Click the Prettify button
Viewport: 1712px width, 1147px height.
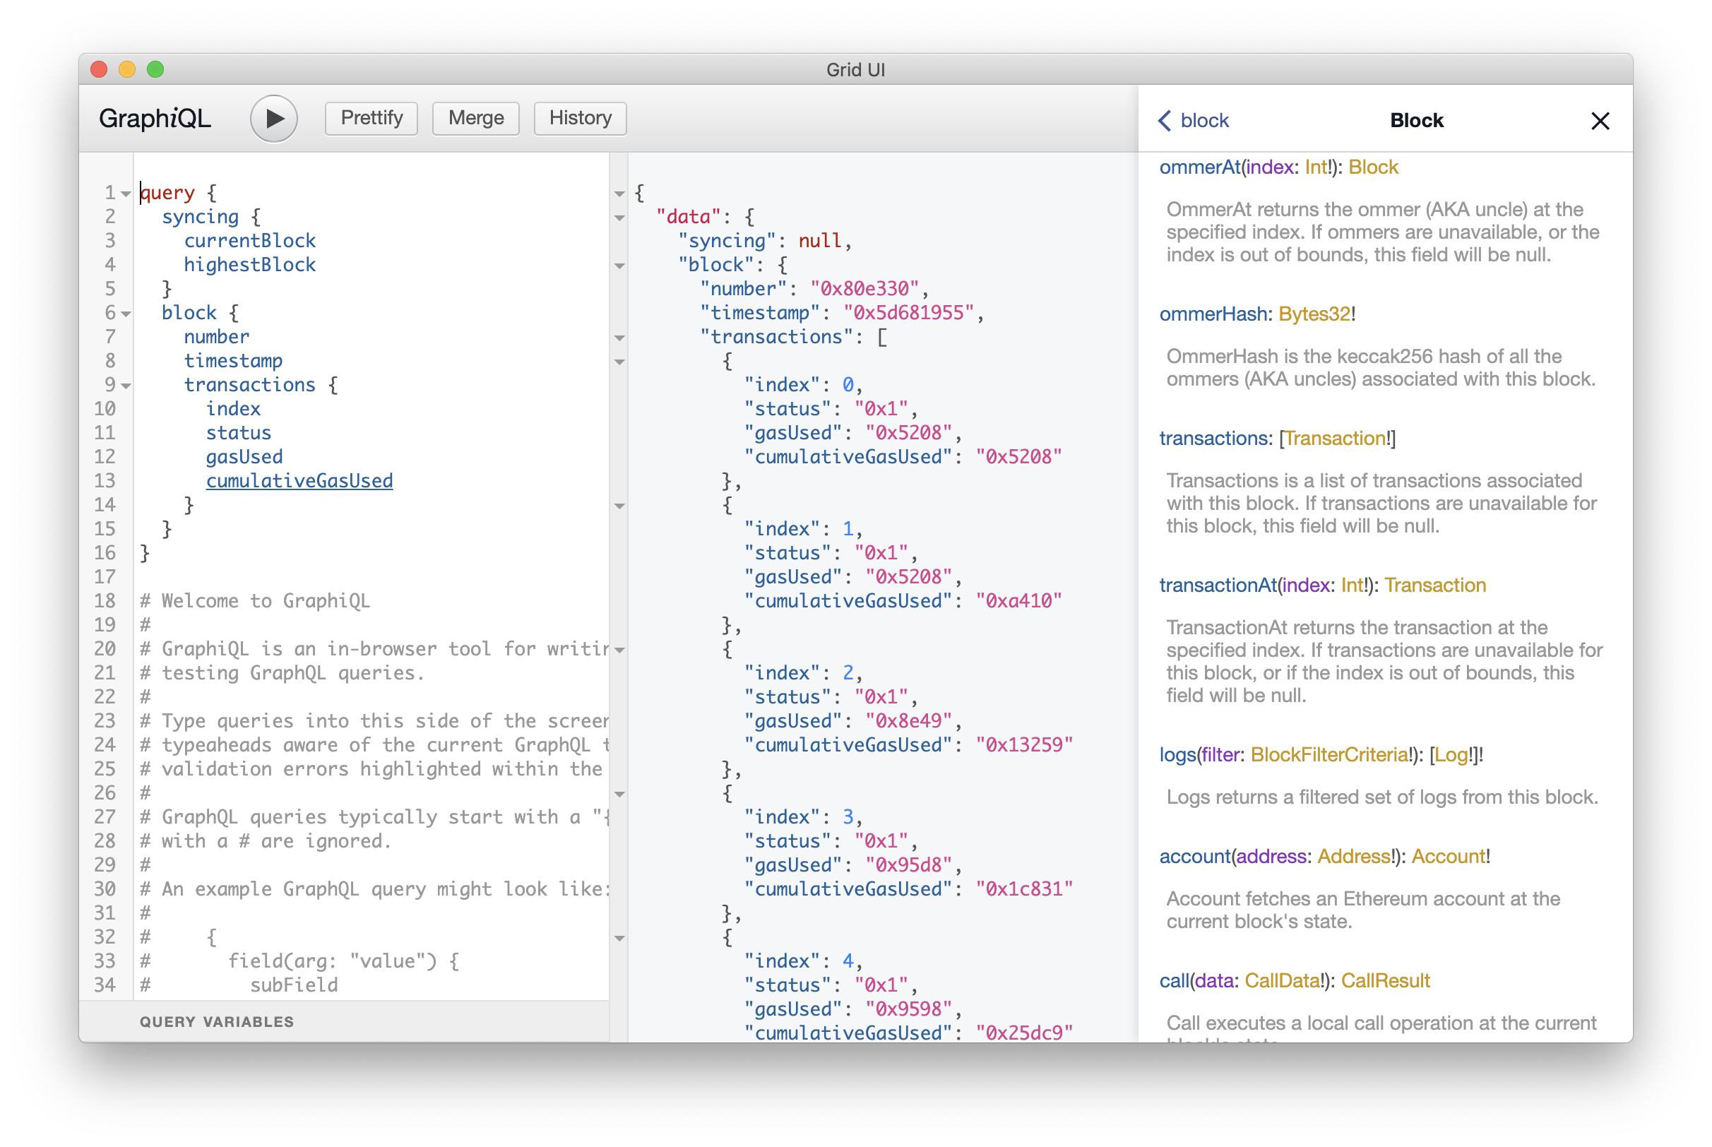pyautogui.click(x=371, y=119)
